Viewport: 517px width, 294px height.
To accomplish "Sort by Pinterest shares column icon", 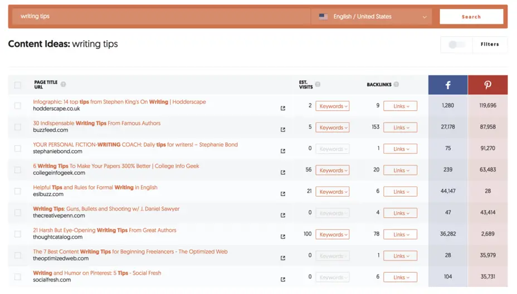I will pos(487,85).
